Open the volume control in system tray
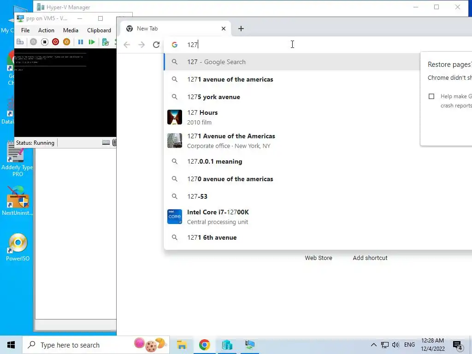Viewport: 472px width, 354px height. 395,345
